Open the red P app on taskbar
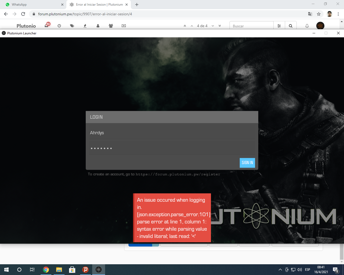 [85, 270]
